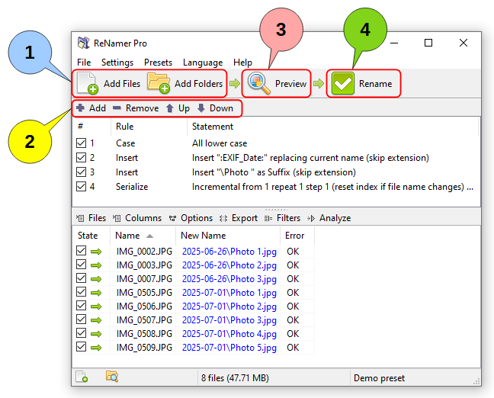Uncheck the IMG_0508.JPG file checkbox

[82, 333]
